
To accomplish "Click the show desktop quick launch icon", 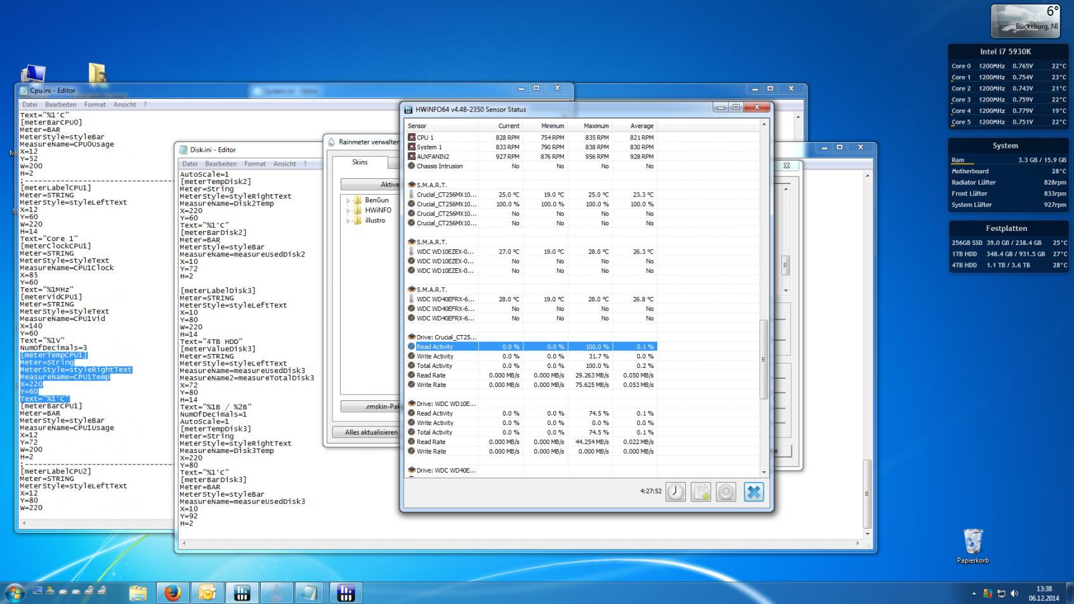I will coord(37,591).
